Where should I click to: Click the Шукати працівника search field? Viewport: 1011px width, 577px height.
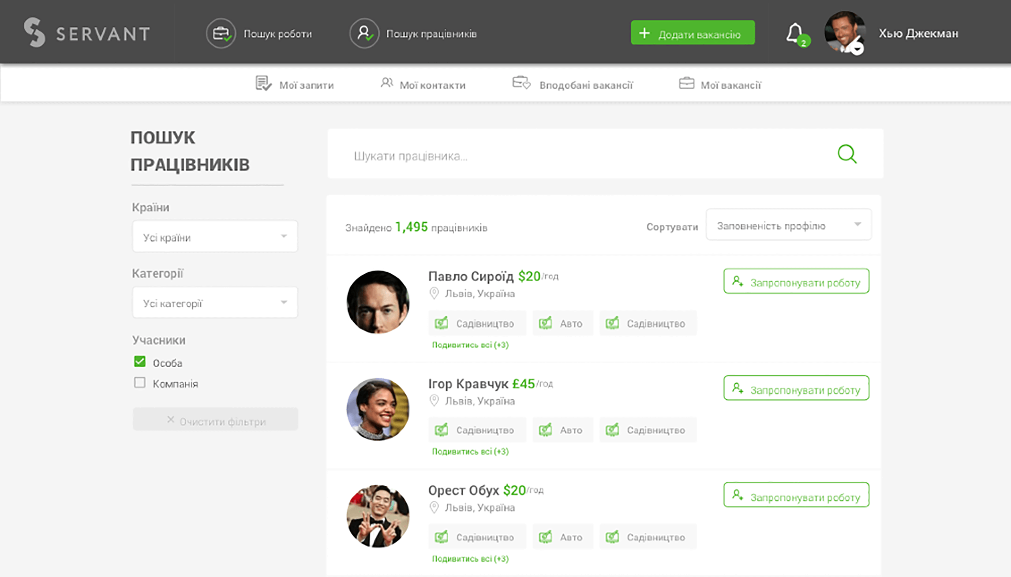click(x=529, y=155)
